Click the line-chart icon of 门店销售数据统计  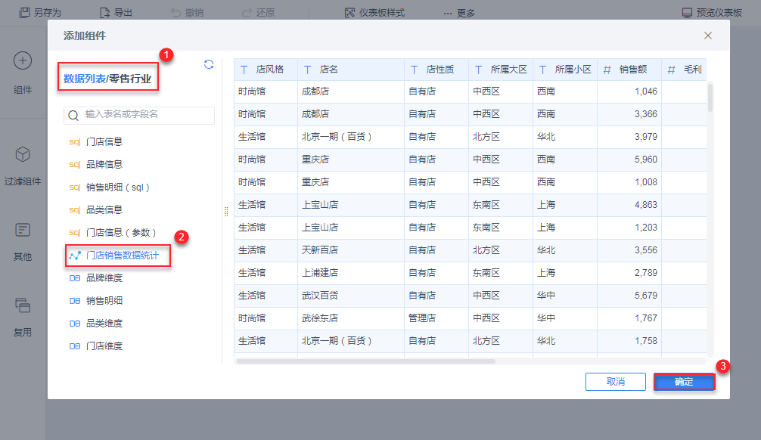(x=75, y=256)
